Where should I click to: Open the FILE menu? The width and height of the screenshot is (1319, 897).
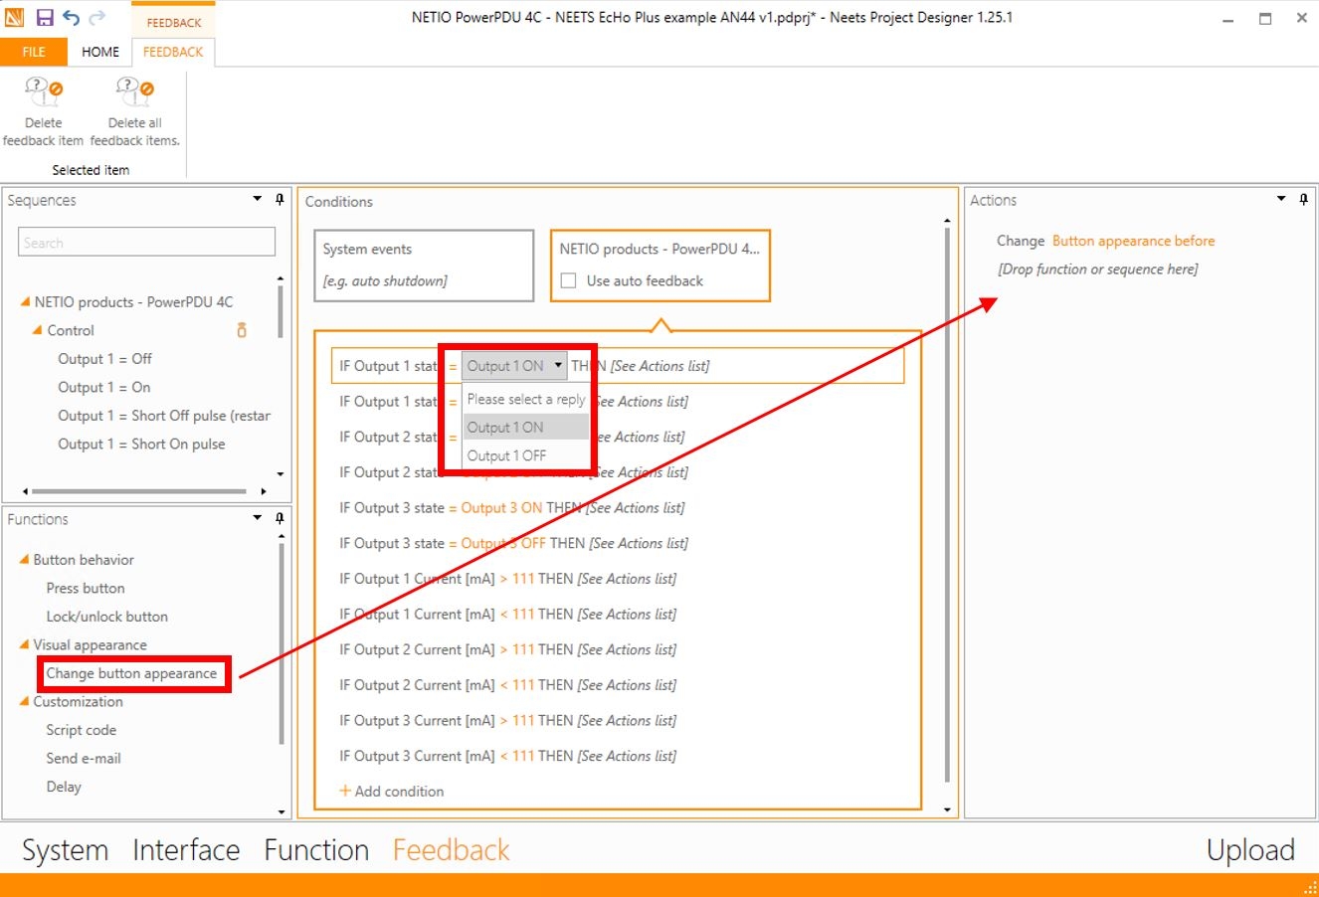pyautogui.click(x=34, y=52)
